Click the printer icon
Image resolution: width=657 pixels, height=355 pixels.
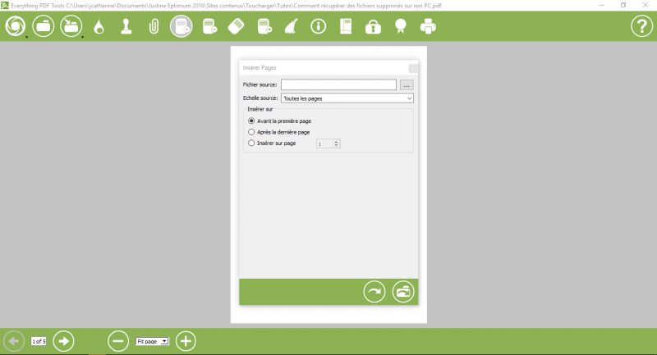428,27
